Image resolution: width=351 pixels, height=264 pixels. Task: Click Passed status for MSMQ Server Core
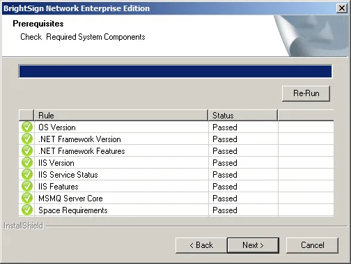[x=225, y=199]
